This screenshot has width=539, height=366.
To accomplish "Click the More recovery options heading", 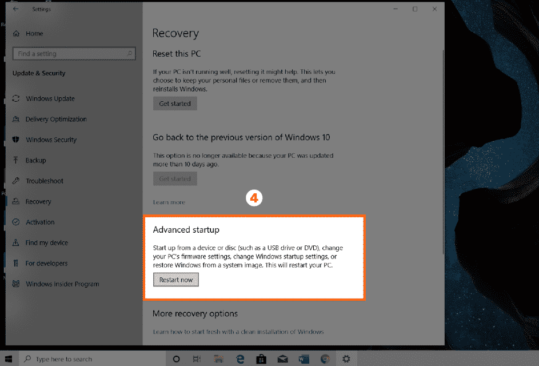I will pos(195,314).
